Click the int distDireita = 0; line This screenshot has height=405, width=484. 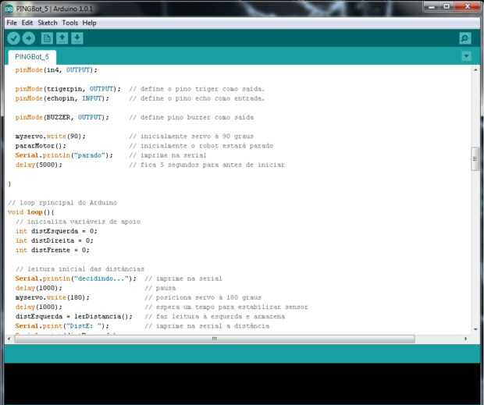click(54, 240)
